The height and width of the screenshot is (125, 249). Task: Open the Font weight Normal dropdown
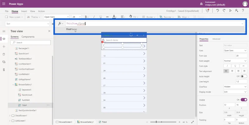(x=235, y=61)
